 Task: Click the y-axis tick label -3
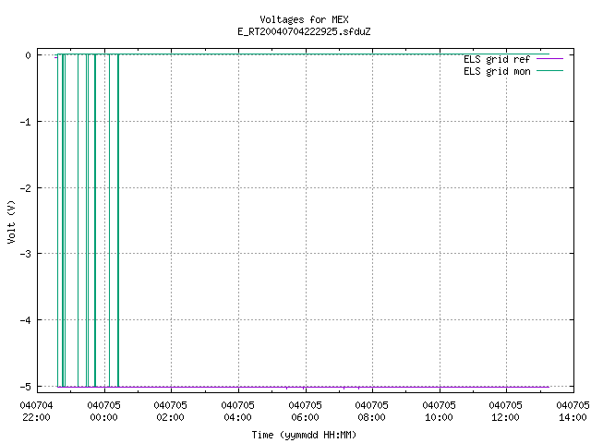coord(26,254)
